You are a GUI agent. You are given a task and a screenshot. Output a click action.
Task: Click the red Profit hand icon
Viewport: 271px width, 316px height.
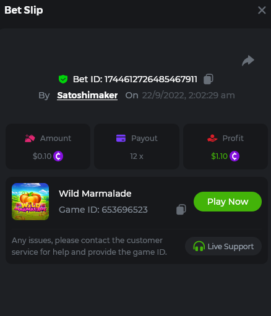click(212, 139)
